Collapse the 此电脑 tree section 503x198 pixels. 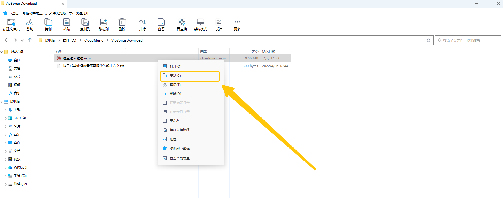point(2,101)
